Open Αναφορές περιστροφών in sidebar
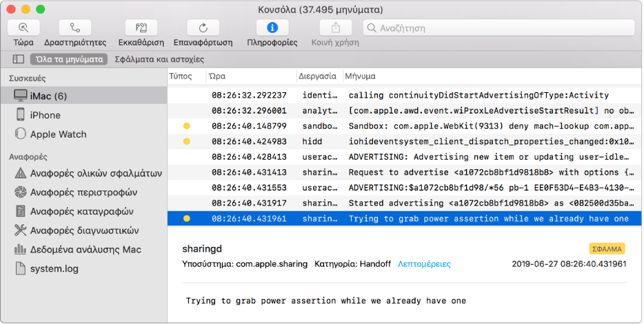This screenshot has width=644, height=324. click(84, 192)
